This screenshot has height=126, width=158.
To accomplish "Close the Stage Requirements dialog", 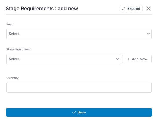I will (148, 9).
